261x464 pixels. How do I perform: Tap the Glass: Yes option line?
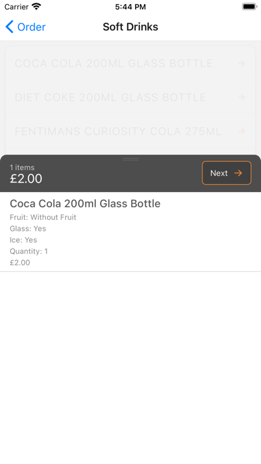pos(28,229)
